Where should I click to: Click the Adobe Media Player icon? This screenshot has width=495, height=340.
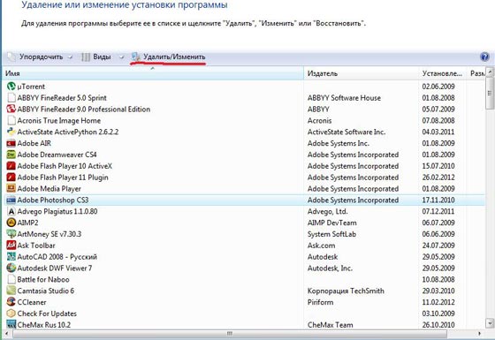click(11, 189)
